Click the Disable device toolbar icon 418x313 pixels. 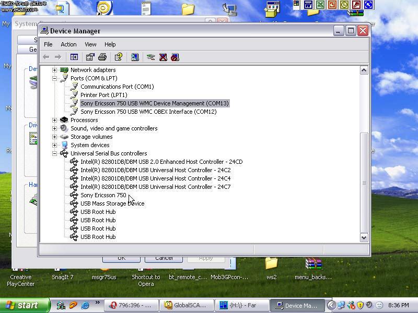[175, 57]
